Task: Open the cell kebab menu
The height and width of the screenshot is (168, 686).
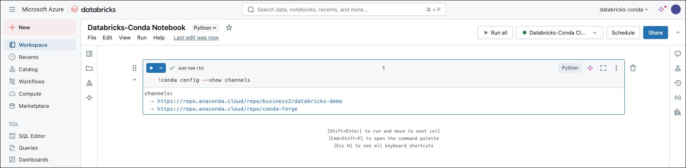Action: 616,68
